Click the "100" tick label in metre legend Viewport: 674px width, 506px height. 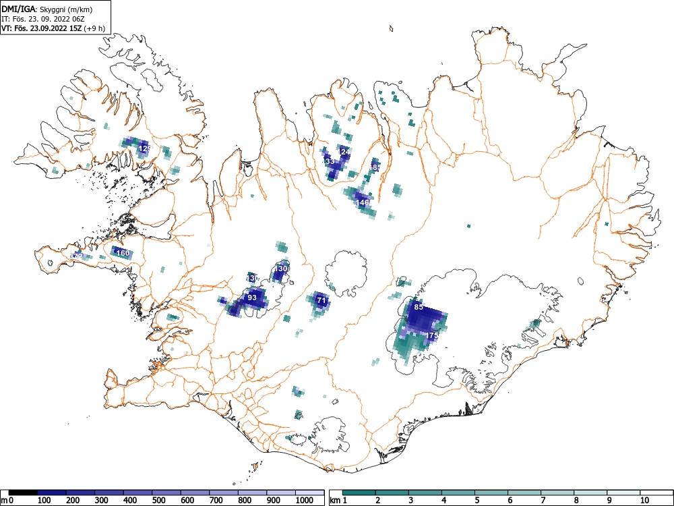tap(44, 501)
